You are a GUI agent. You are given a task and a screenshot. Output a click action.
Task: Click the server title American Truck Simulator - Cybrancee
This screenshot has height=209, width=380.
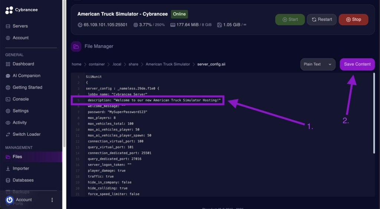pos(122,14)
